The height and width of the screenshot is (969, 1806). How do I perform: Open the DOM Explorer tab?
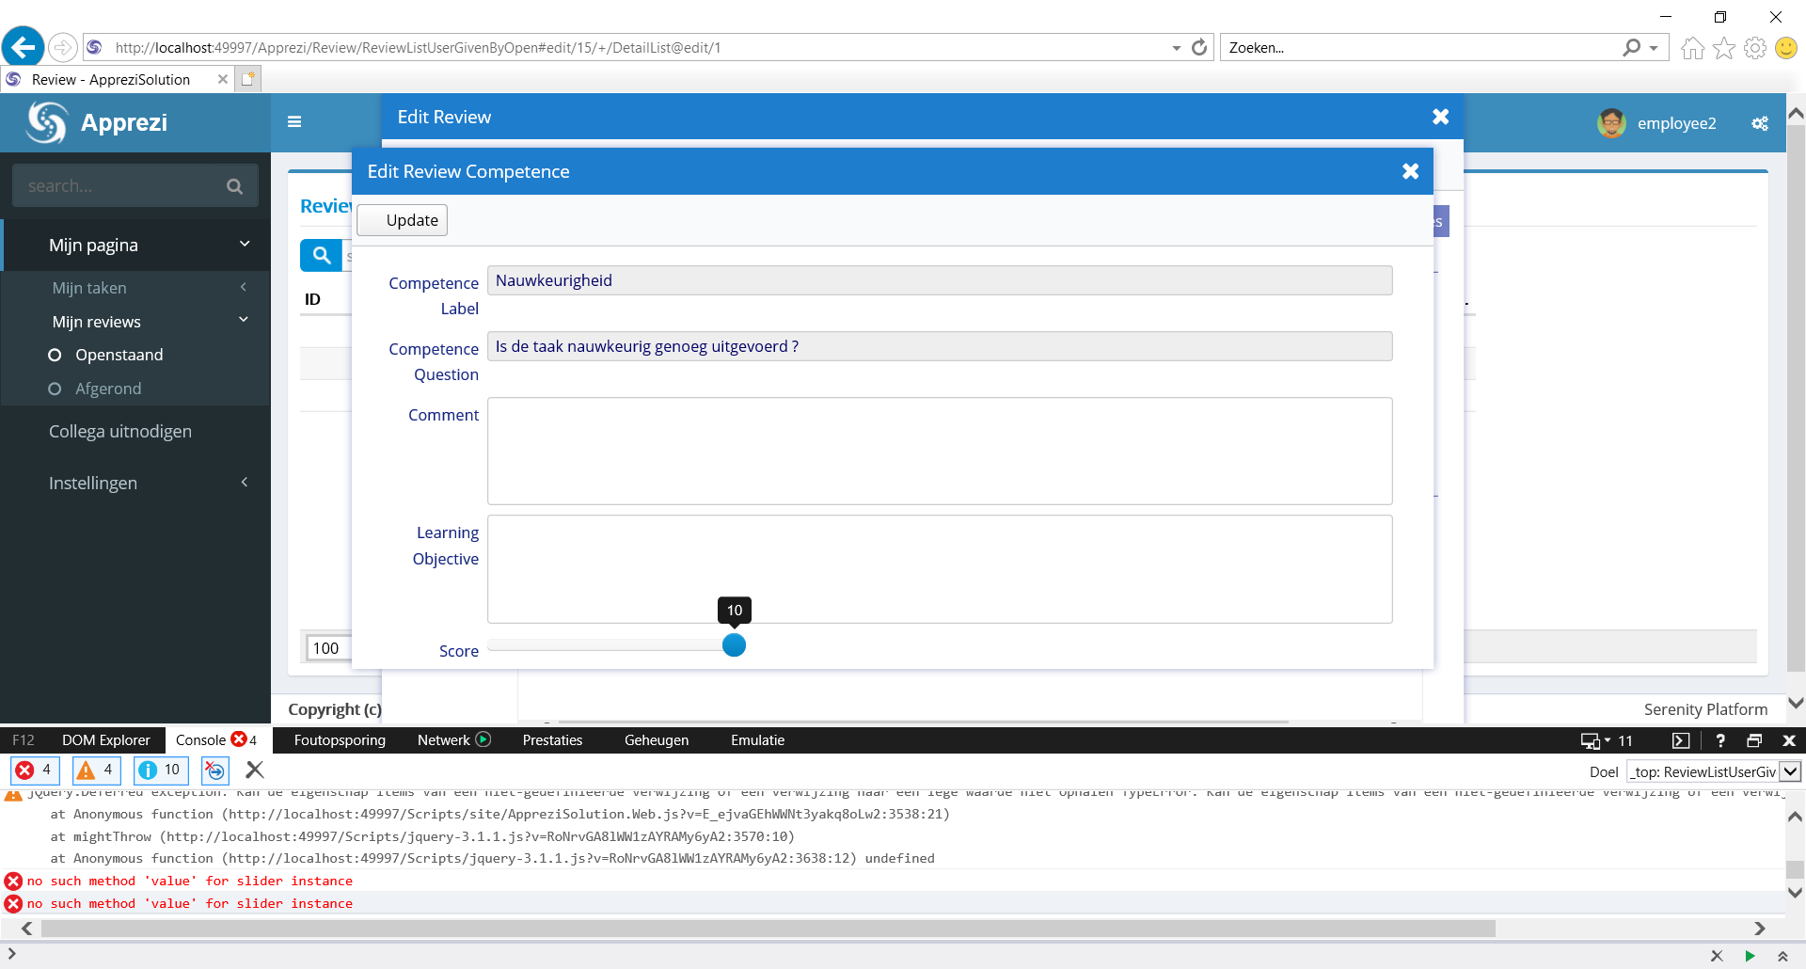coord(105,740)
